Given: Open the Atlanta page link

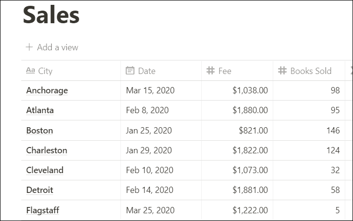Looking at the screenshot, I should click(40, 110).
